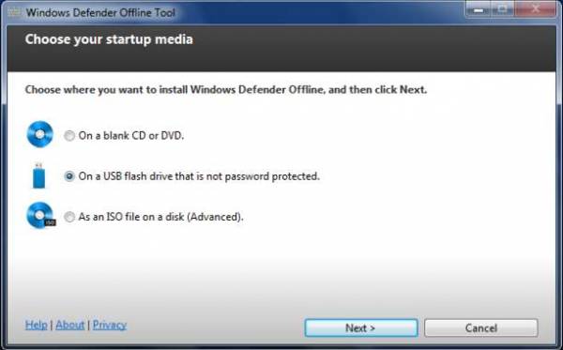Click the 'USB flash drive not password protected' label

click(x=199, y=176)
